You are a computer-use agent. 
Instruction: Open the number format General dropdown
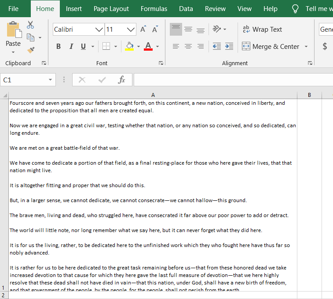(326, 30)
